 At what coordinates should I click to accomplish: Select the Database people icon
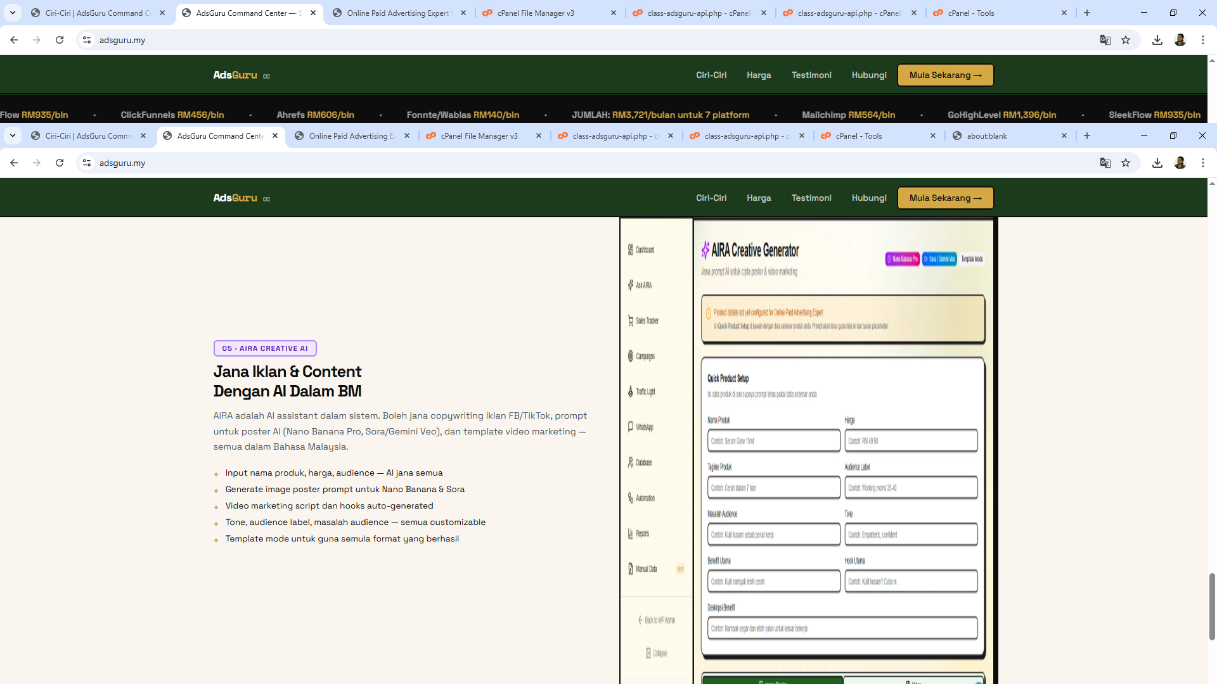(x=631, y=462)
